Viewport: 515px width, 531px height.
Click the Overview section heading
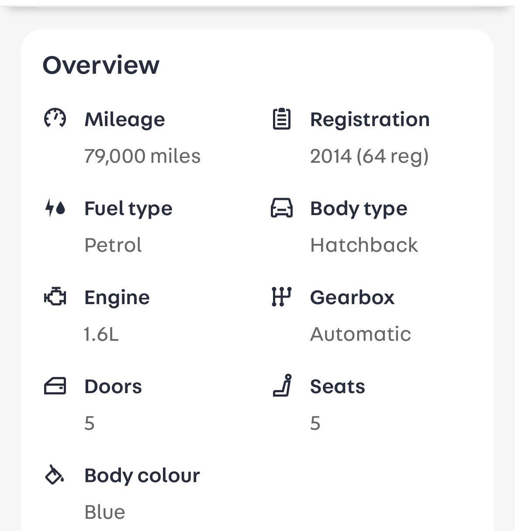click(x=101, y=65)
